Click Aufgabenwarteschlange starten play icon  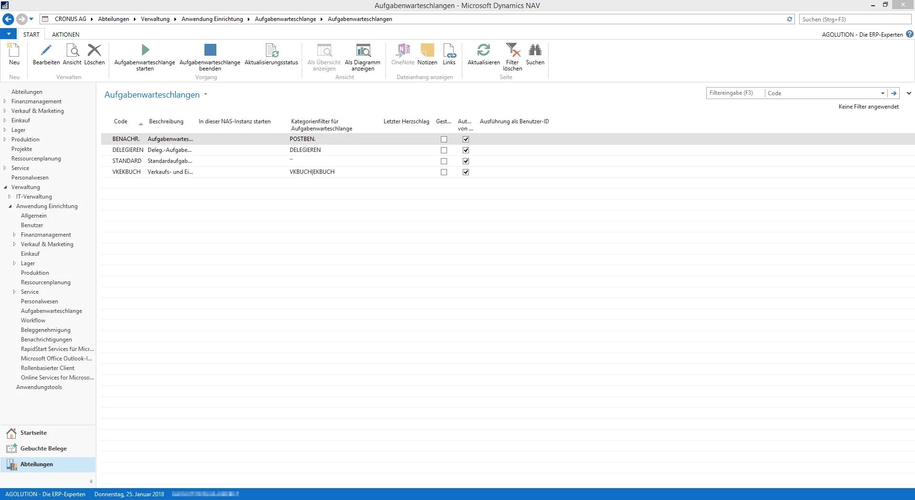[145, 50]
